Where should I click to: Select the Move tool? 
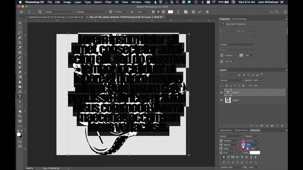[x=20, y=23]
